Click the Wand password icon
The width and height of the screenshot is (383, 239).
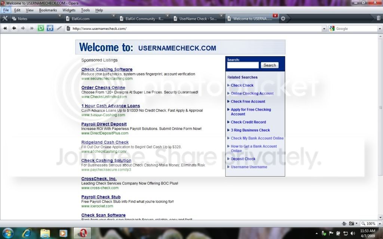pyautogui.click(x=59, y=28)
